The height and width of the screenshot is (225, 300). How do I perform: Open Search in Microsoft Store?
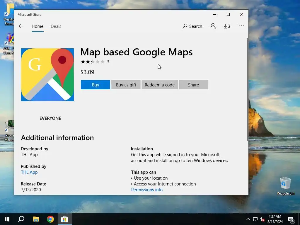click(192, 26)
